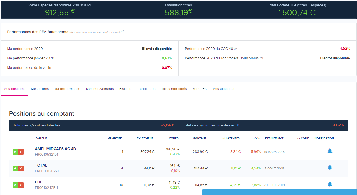Click the notification bell for EDF

point(330,184)
